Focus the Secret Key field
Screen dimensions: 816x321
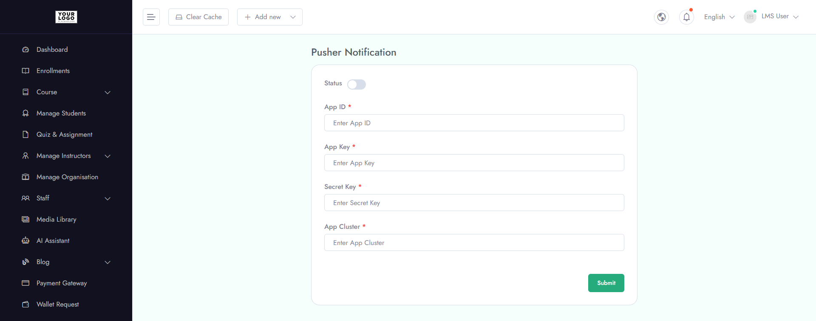474,203
